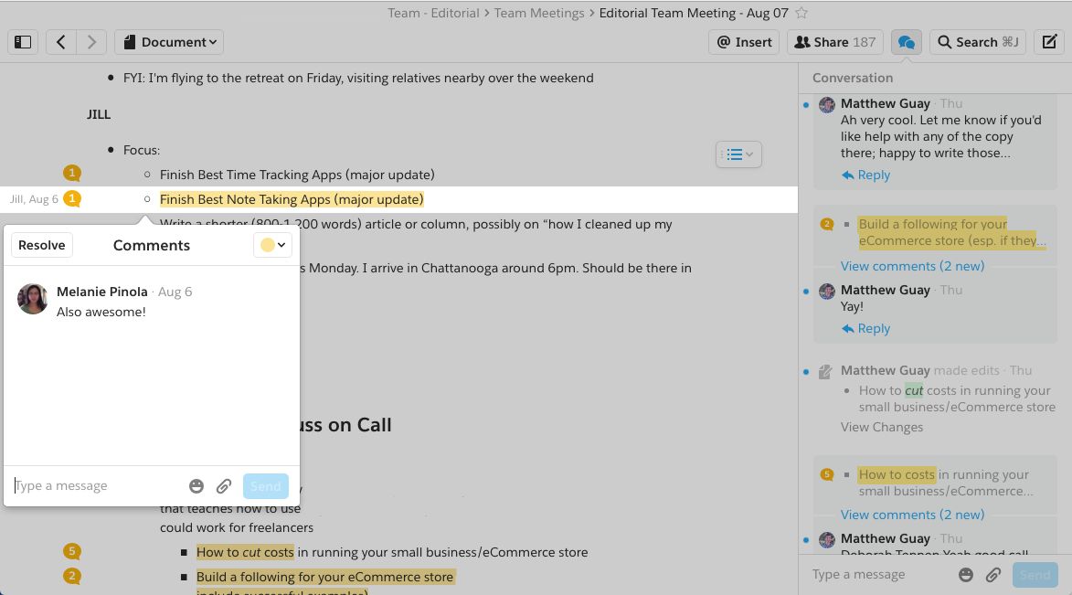Expand the list formatting dropdown

point(738,154)
